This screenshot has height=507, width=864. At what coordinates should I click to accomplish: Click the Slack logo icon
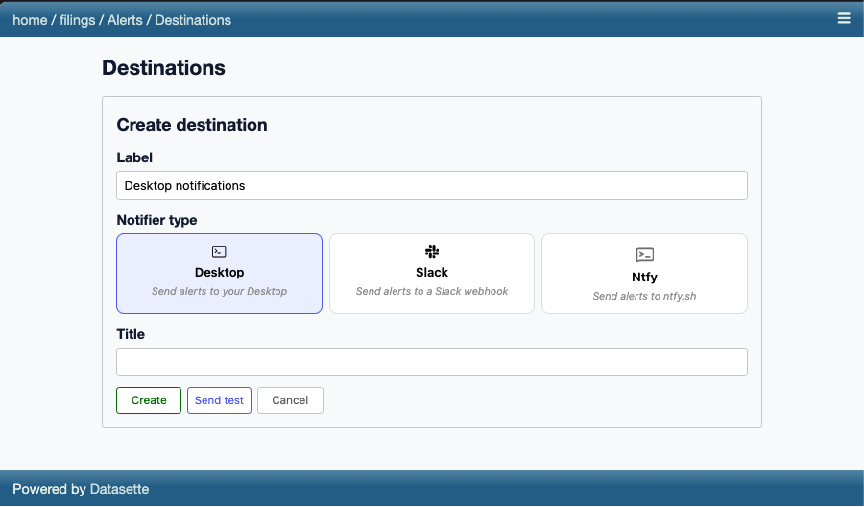pyautogui.click(x=432, y=252)
